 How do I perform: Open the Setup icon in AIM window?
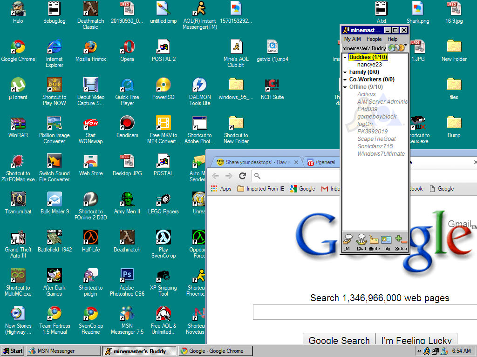401,243
